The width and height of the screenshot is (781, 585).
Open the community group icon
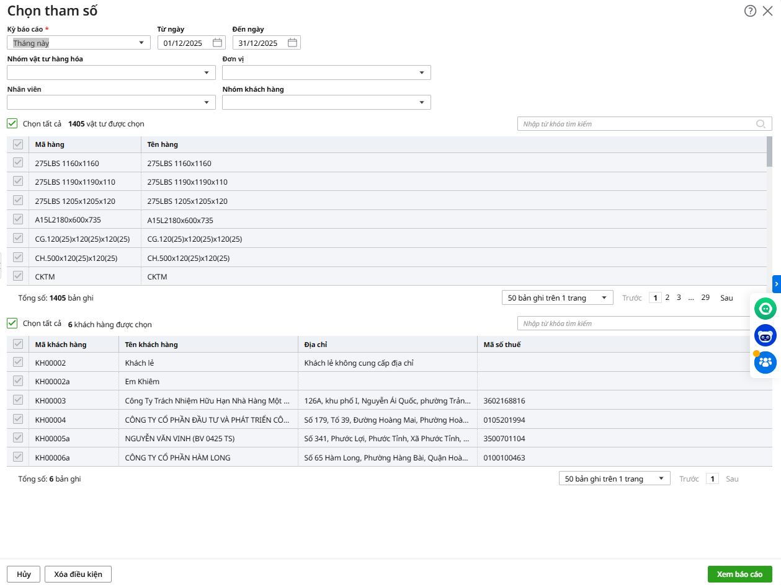tap(765, 363)
